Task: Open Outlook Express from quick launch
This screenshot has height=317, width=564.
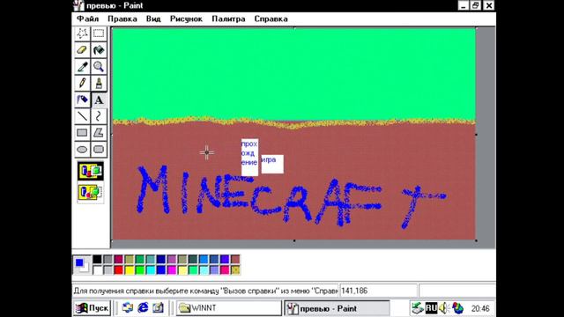Action: [128, 307]
